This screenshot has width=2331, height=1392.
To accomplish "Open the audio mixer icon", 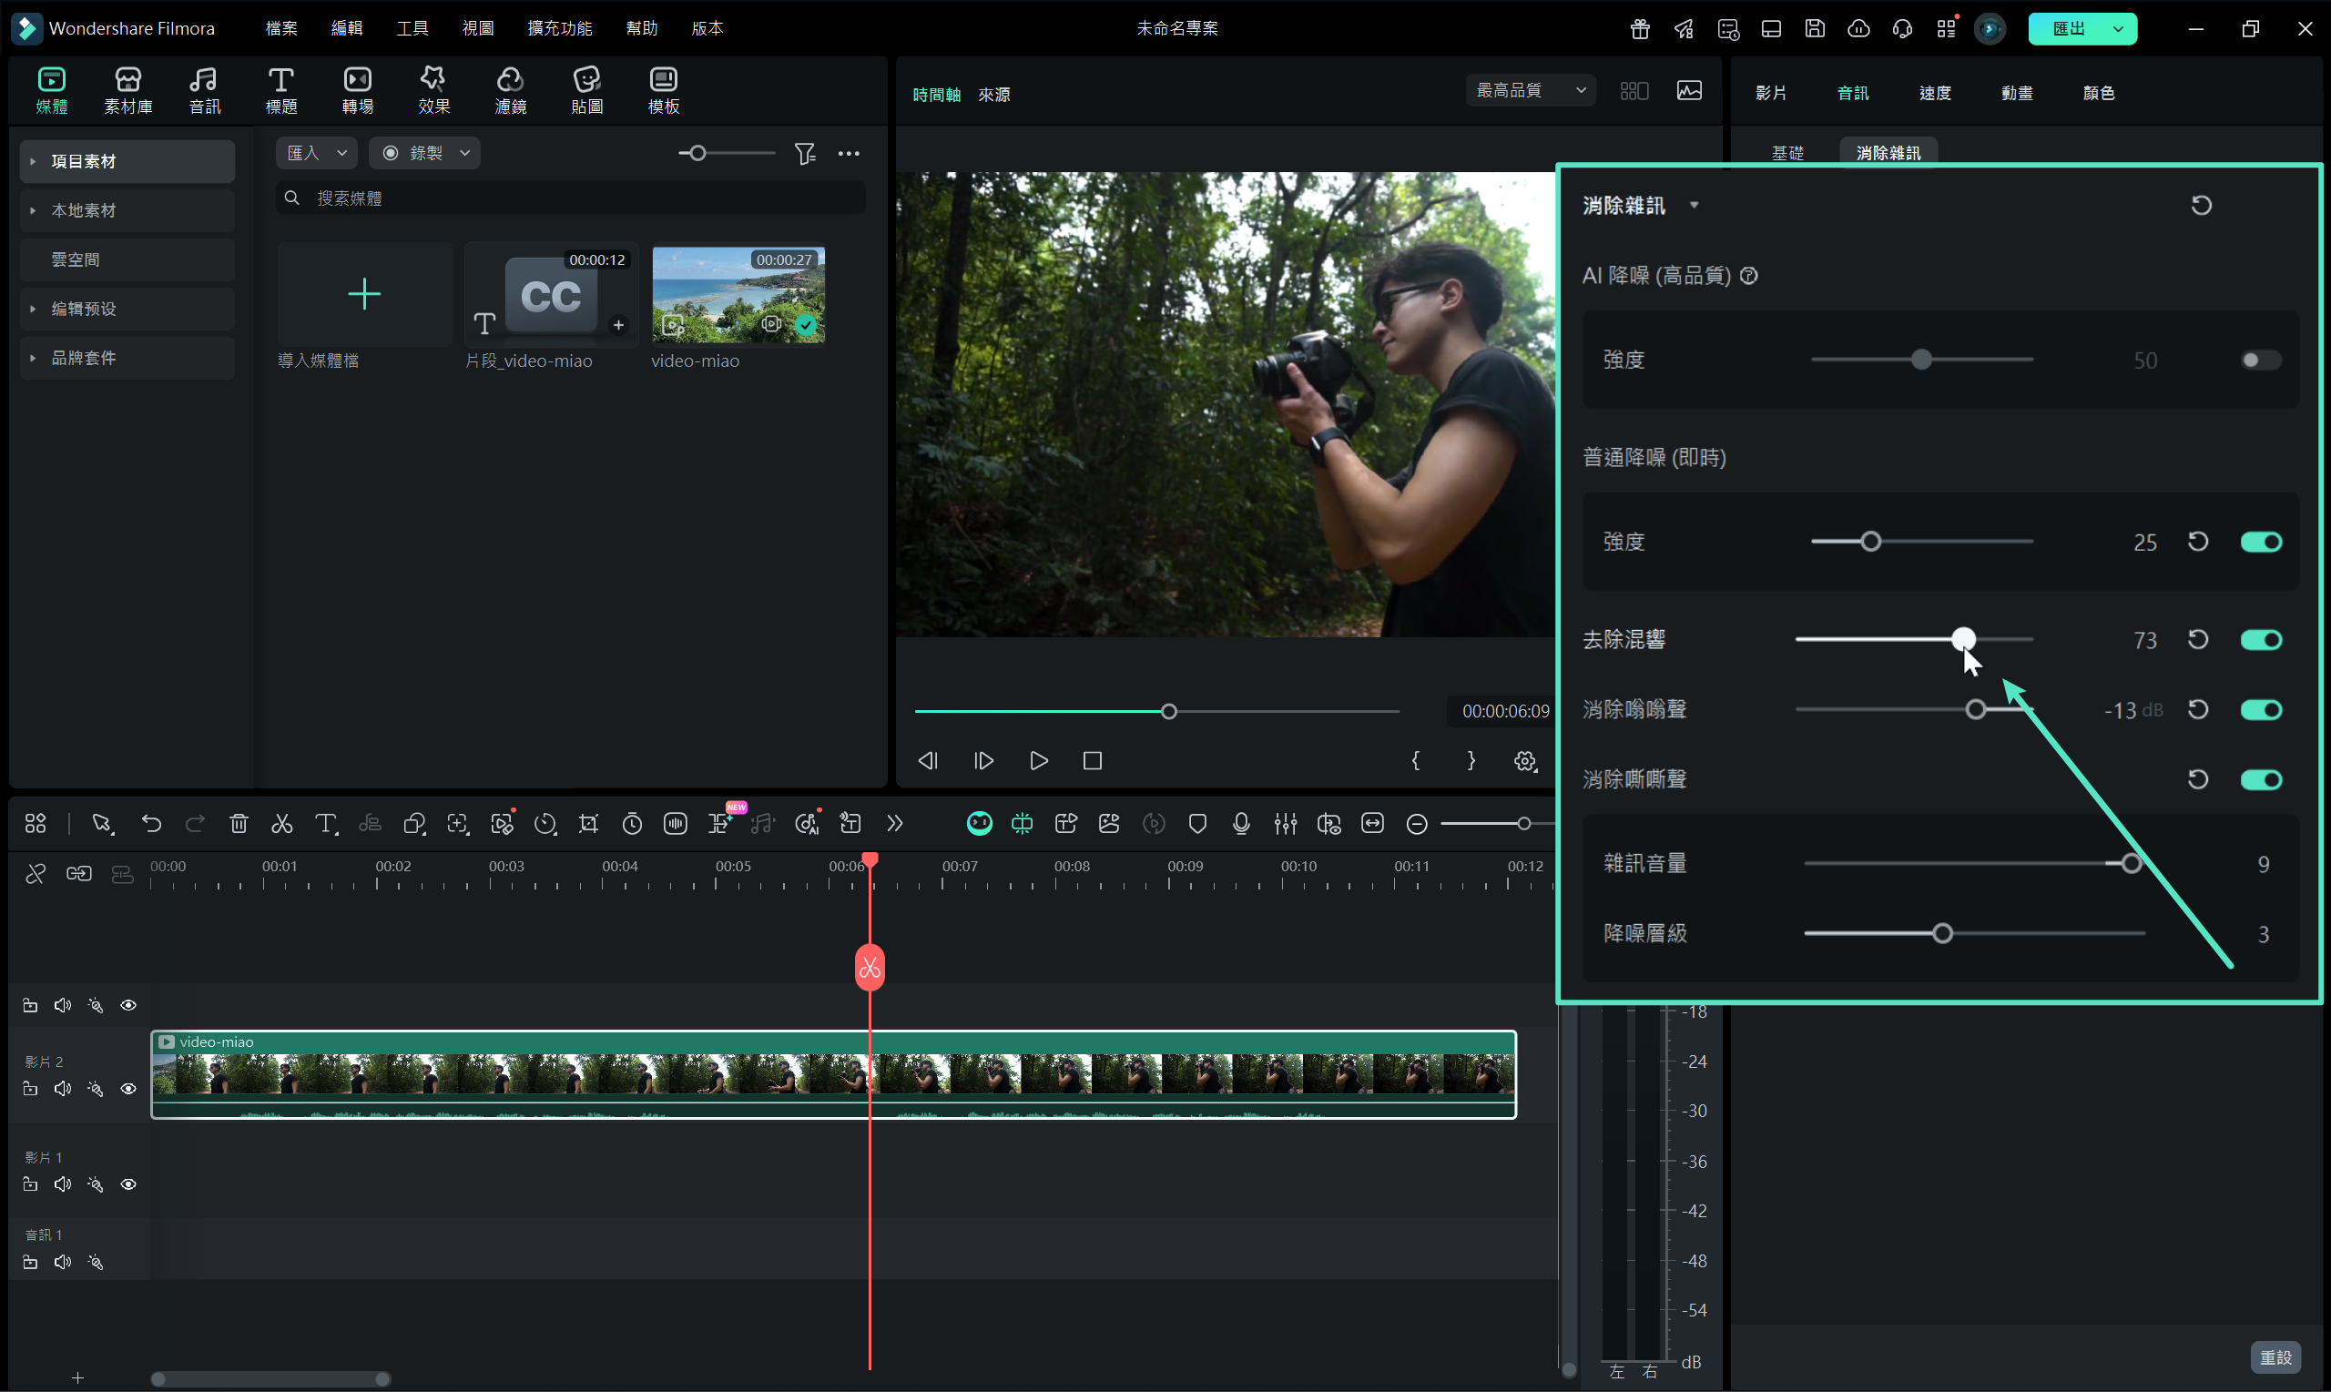I will pyautogui.click(x=1285, y=824).
